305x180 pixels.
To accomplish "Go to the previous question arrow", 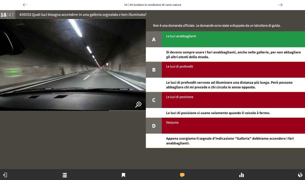I will coord(25,5).
